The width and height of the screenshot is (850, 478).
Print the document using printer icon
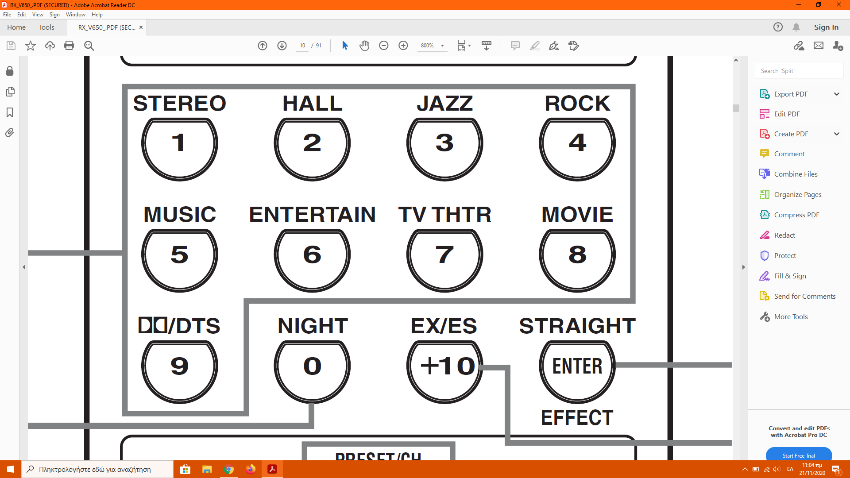(x=69, y=46)
